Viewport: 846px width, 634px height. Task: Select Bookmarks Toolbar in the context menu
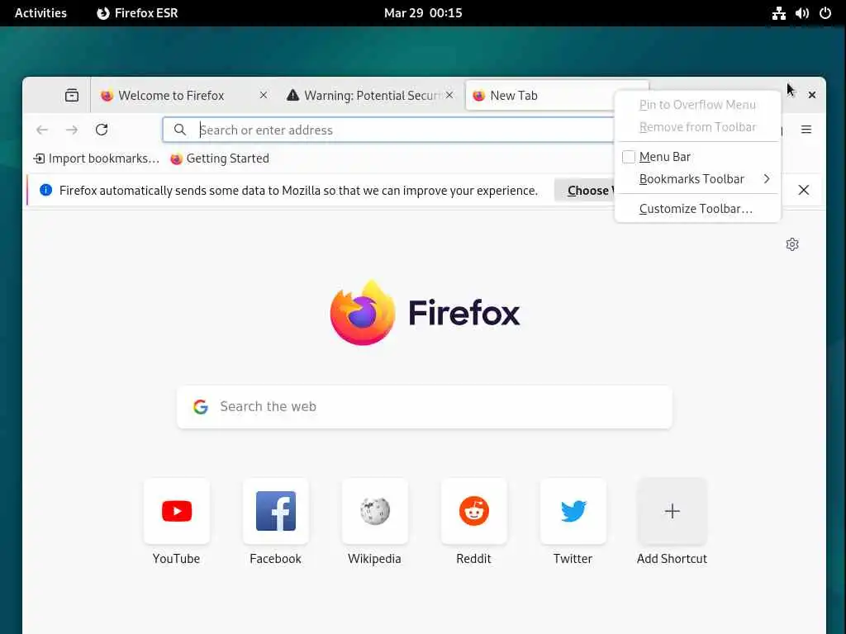pyautogui.click(x=697, y=179)
